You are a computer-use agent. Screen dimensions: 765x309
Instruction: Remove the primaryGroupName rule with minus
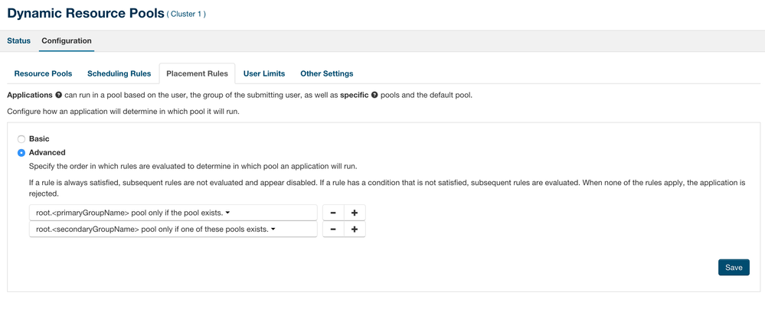(x=333, y=213)
